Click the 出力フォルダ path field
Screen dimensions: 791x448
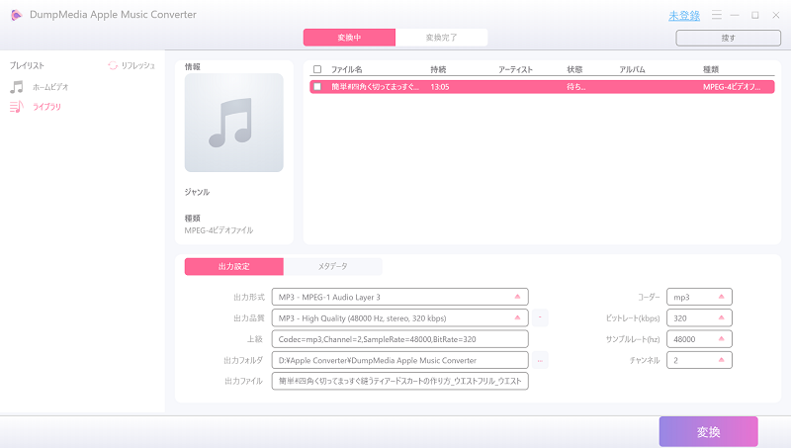[x=400, y=360]
